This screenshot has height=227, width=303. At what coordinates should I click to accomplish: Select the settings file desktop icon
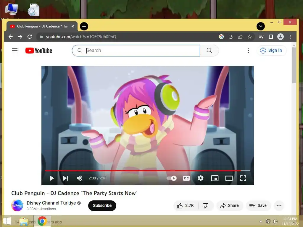[34, 10]
